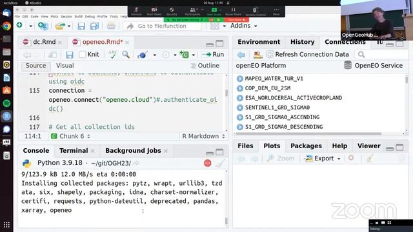This screenshot has width=413, height=232.
Task: Switch to the Terminal tab
Action: (x=74, y=151)
